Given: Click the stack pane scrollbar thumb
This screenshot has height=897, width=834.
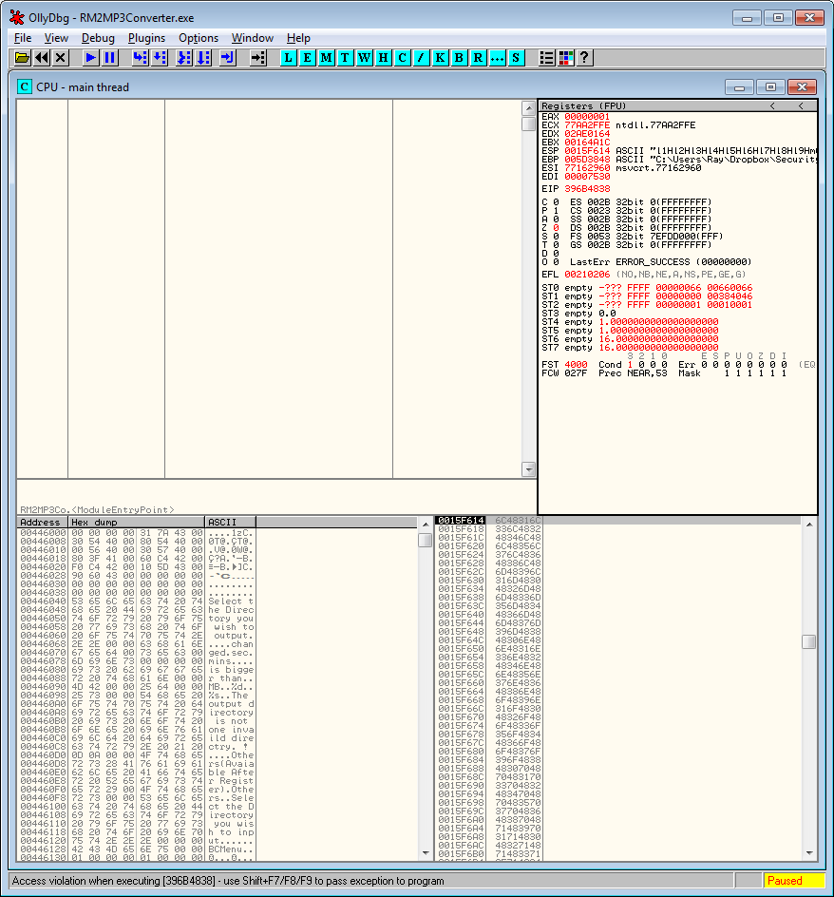Looking at the screenshot, I should pos(808,641).
